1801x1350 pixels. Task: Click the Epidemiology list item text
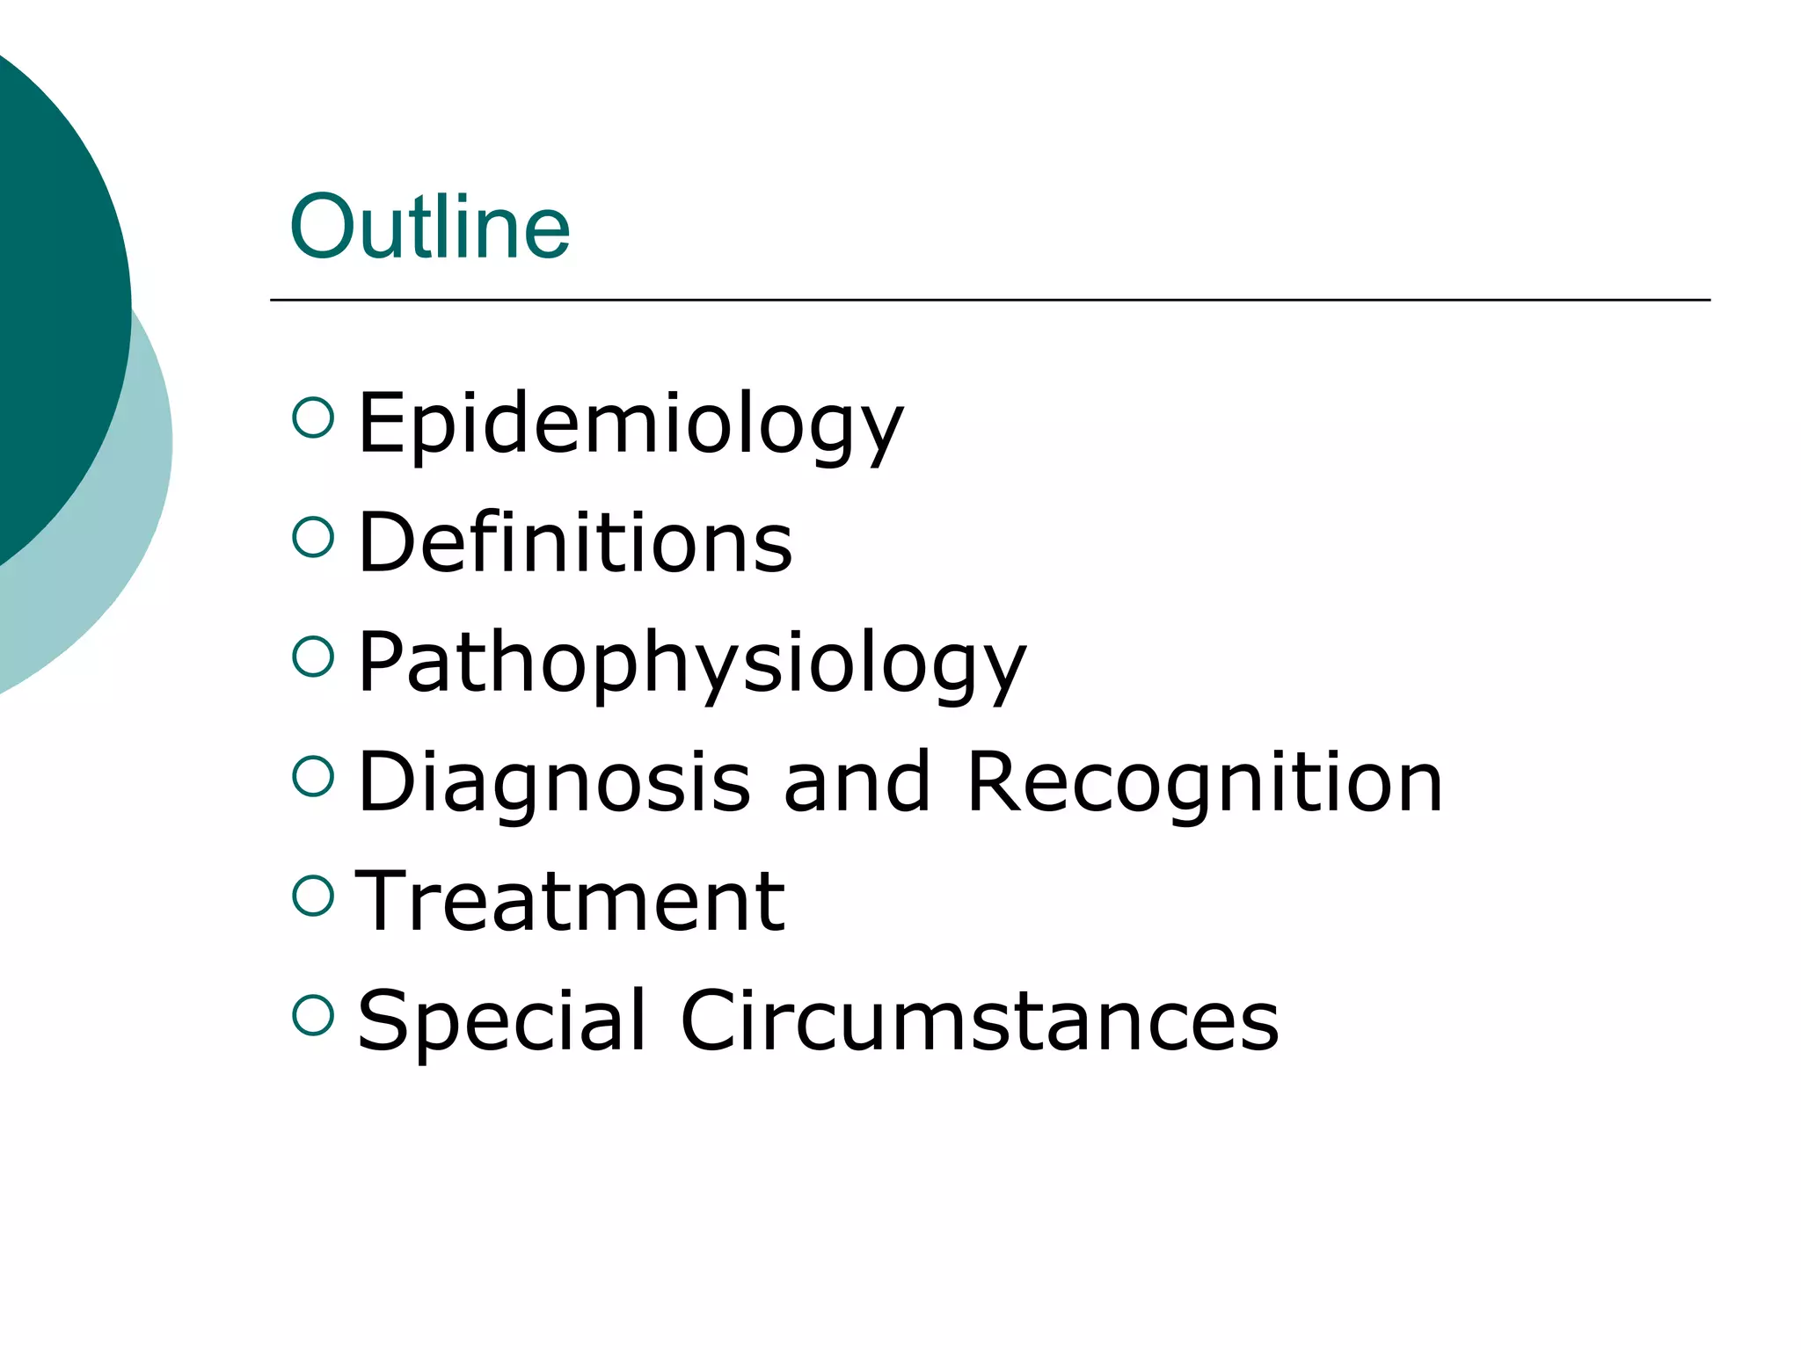click(631, 424)
